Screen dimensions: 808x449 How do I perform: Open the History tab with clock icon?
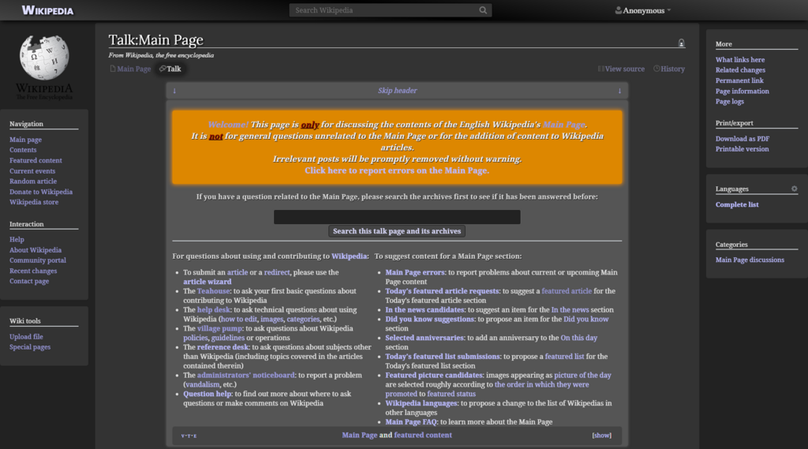669,69
